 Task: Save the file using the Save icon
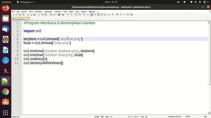20,14
